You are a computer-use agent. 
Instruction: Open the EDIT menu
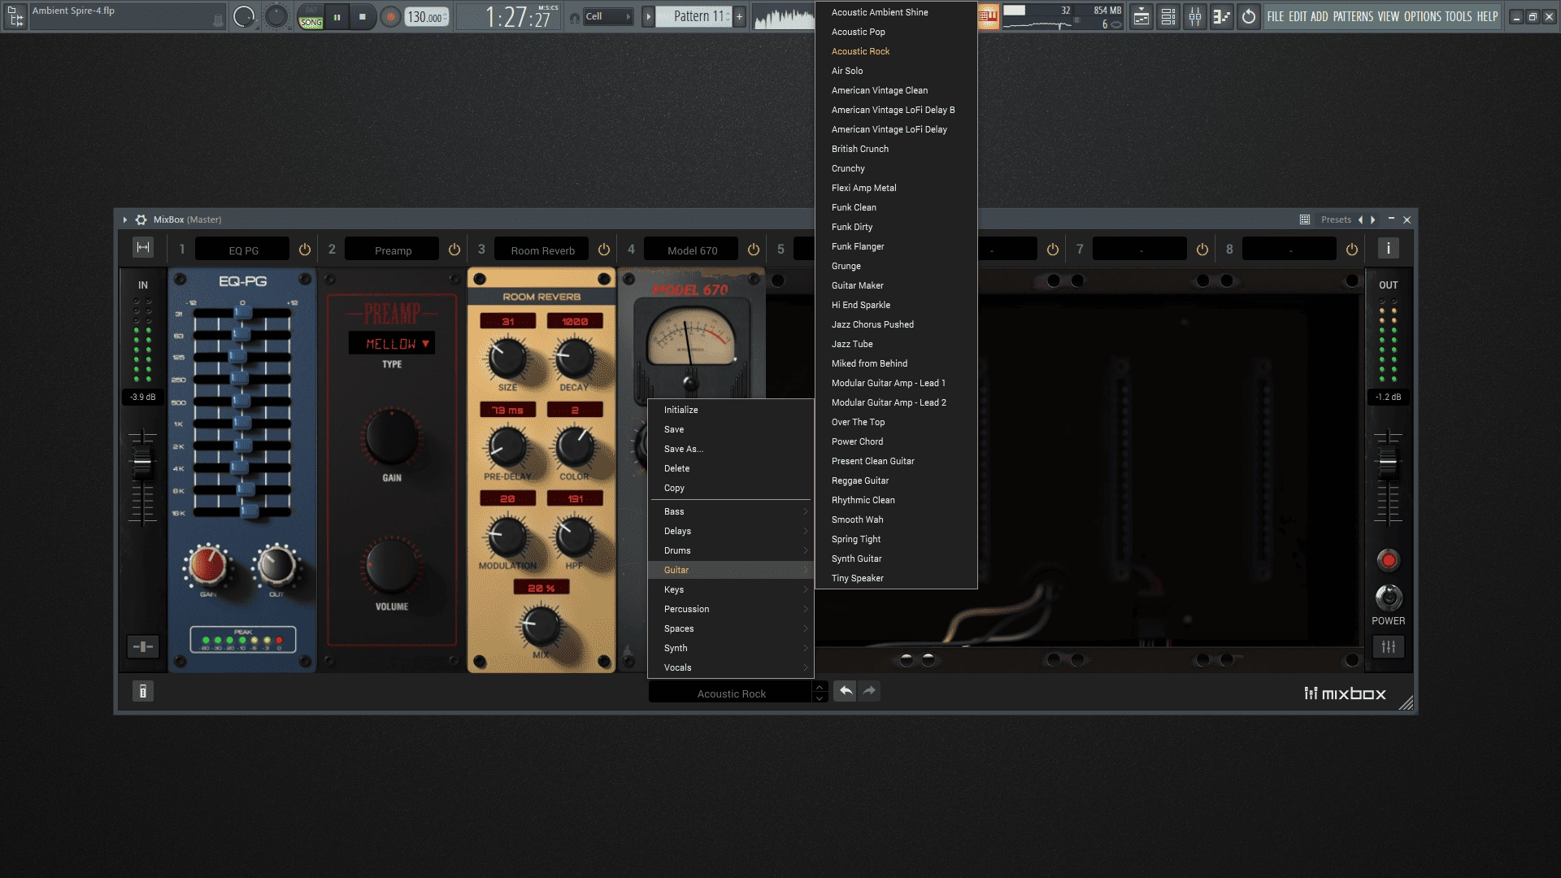tap(1298, 16)
